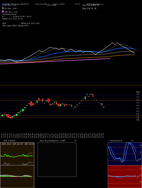Click the ADX '(MGR) 12.5, 41.2, 52.9' value
The image size is (142, 188).
click(x=30, y=23)
